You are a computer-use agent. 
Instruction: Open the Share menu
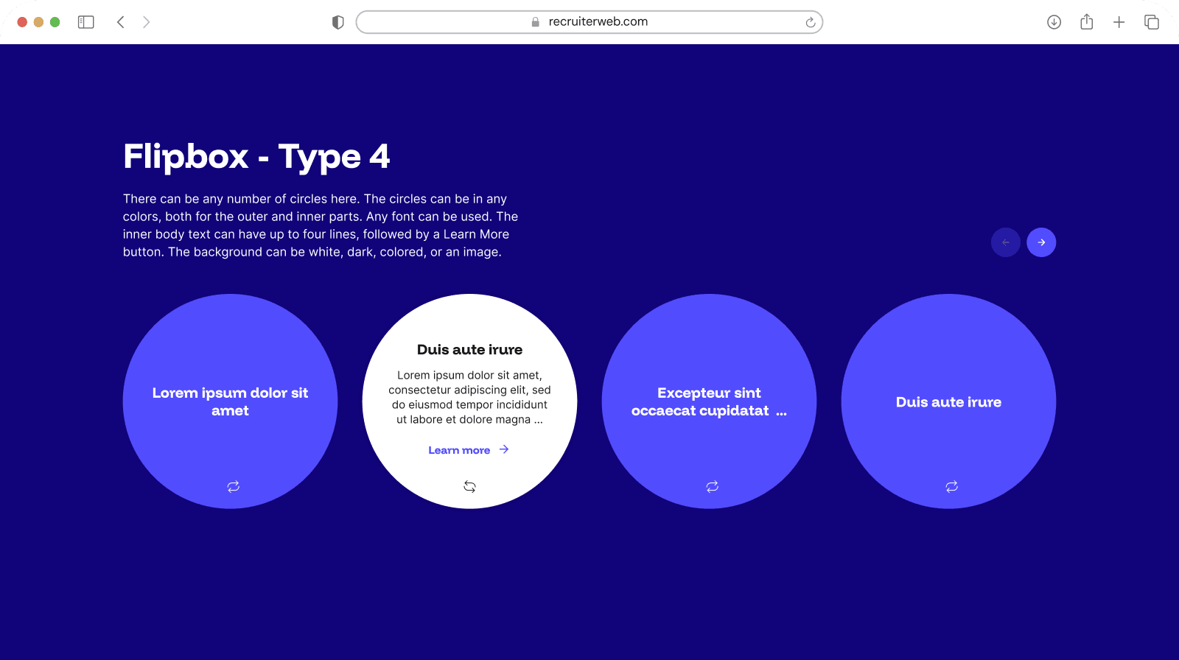[x=1086, y=22]
